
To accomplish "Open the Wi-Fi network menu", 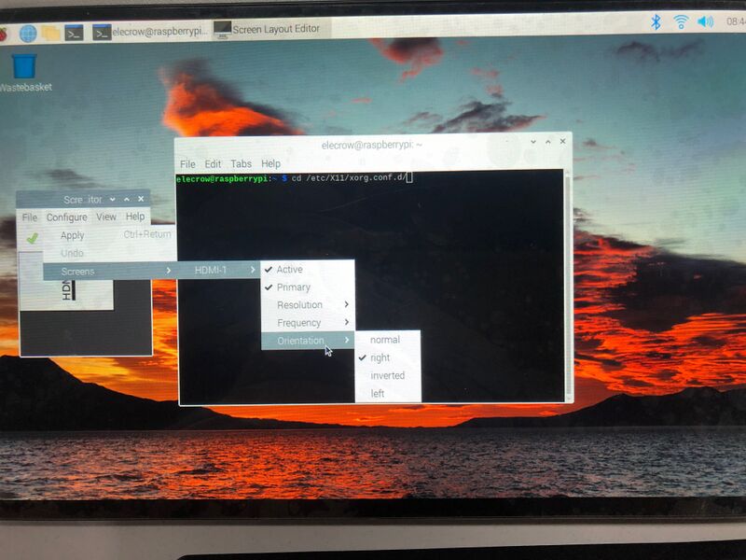I will (682, 22).
